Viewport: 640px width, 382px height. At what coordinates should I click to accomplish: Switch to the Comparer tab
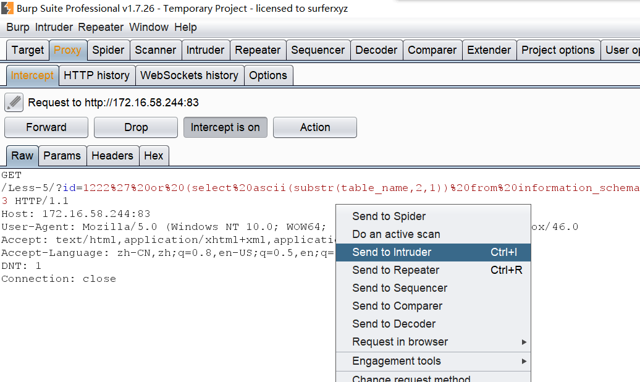click(432, 50)
